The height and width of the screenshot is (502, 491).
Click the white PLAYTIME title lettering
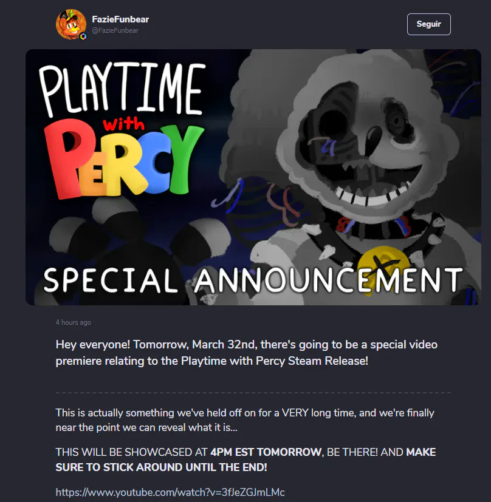coord(122,89)
